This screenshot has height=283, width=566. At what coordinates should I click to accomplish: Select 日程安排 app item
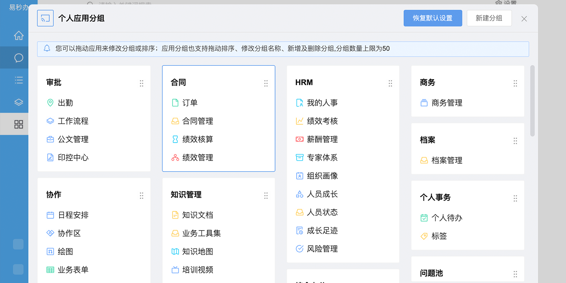(x=73, y=215)
